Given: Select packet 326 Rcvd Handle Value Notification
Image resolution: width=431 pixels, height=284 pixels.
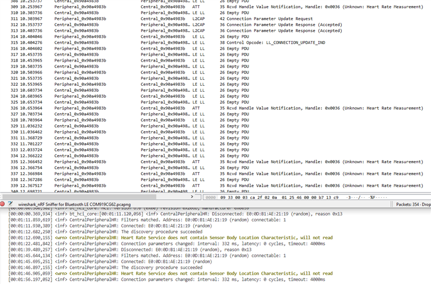Looking at the screenshot, I should point(162,108).
